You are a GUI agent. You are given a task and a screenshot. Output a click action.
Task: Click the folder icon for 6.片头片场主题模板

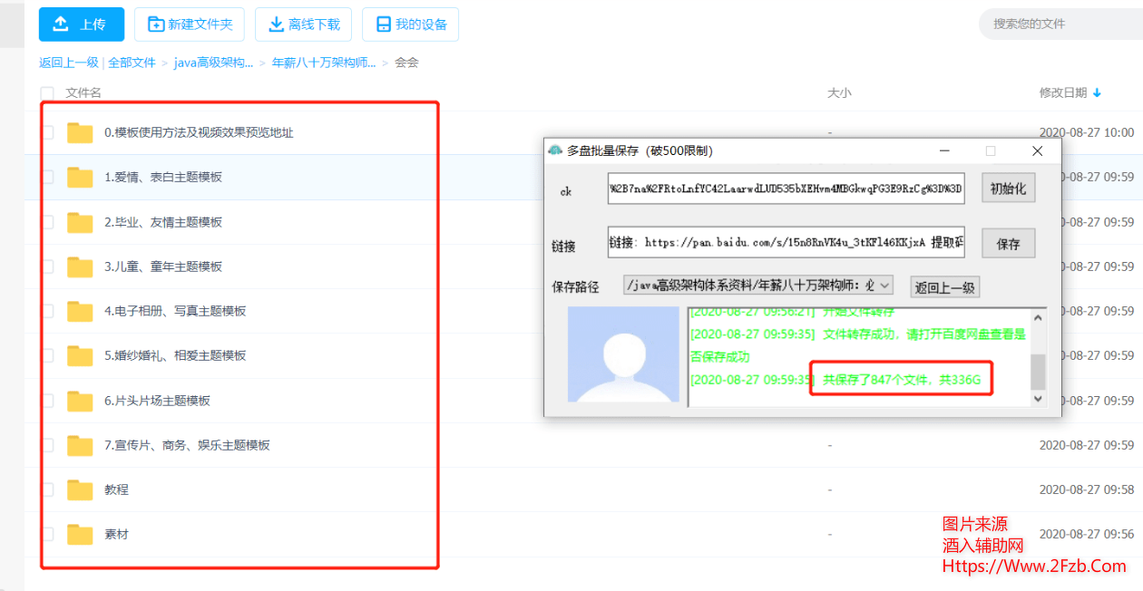click(x=80, y=401)
